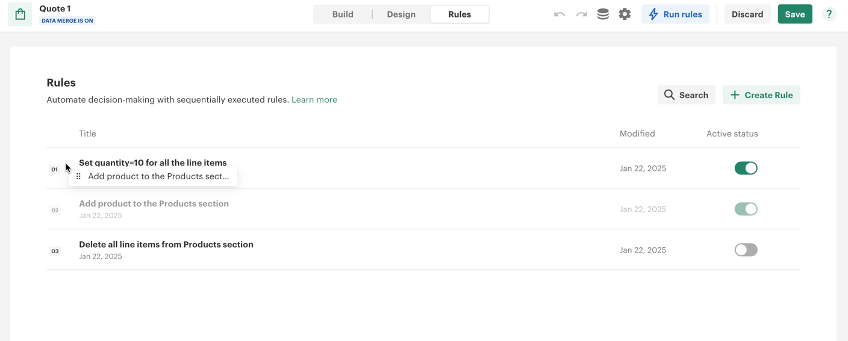Switch to the Design tab
This screenshot has width=848, height=341.
(x=401, y=14)
